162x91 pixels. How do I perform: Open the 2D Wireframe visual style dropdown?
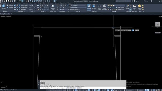click(x=78, y=5)
